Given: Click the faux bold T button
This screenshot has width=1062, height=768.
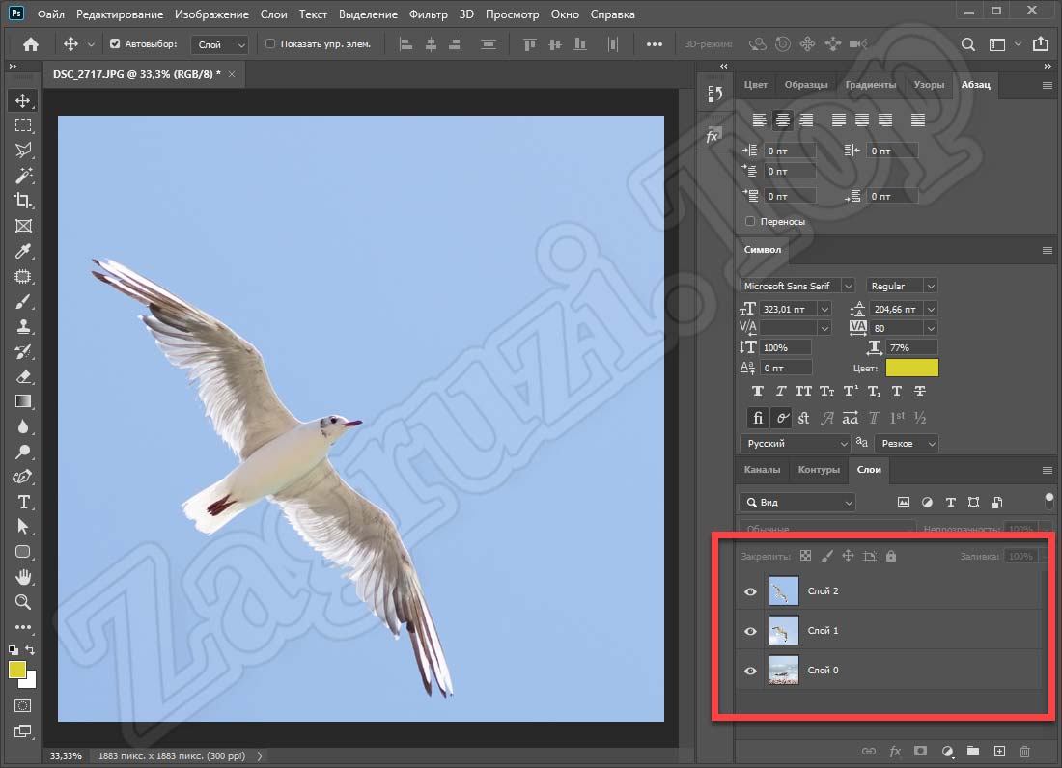Looking at the screenshot, I should coord(757,392).
